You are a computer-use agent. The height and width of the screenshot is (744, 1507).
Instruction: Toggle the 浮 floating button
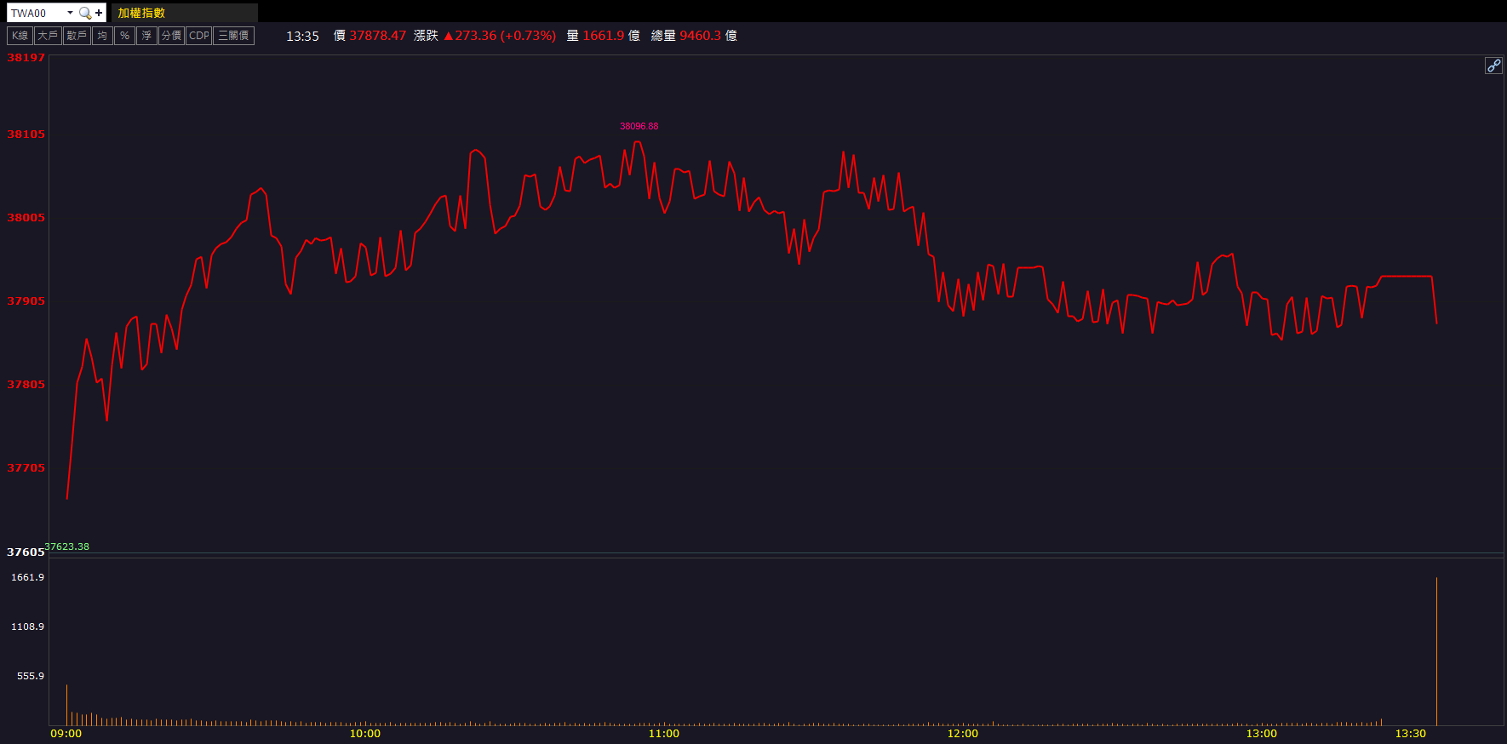(x=146, y=36)
